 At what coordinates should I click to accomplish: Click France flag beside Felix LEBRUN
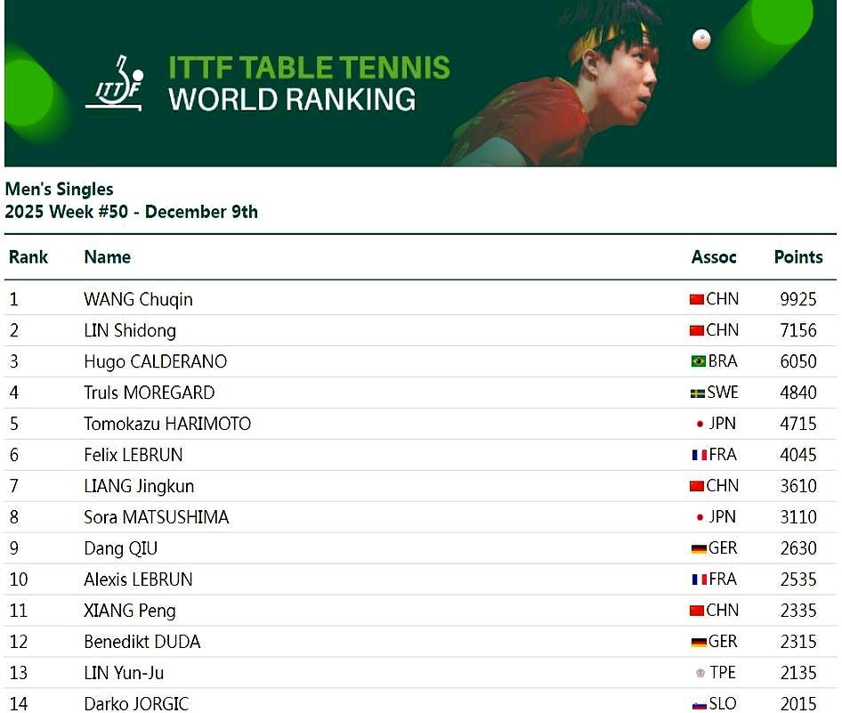[x=700, y=456]
